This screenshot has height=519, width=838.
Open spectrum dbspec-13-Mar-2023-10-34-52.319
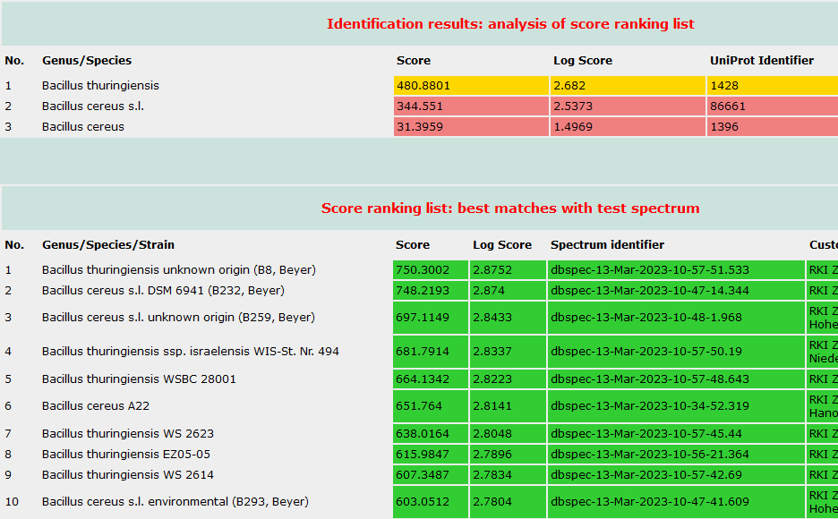(650, 406)
